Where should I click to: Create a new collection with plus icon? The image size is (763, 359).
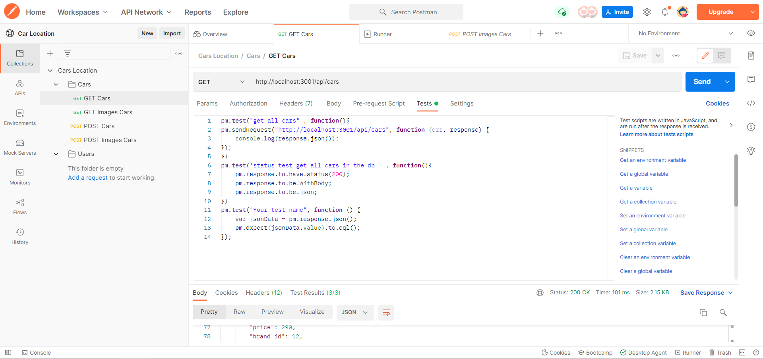(50, 54)
